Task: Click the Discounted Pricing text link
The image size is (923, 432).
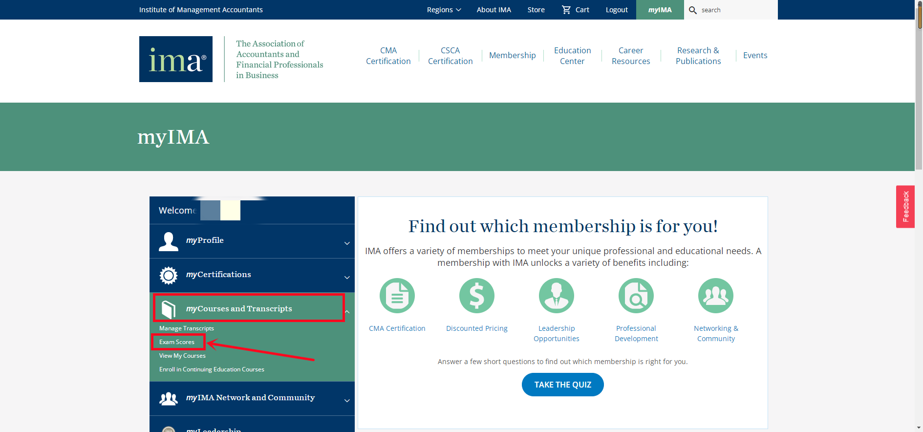Action: [477, 328]
